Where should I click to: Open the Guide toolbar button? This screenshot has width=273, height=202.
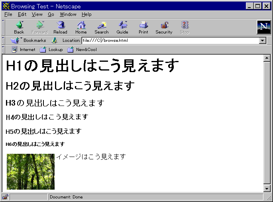point(122,27)
